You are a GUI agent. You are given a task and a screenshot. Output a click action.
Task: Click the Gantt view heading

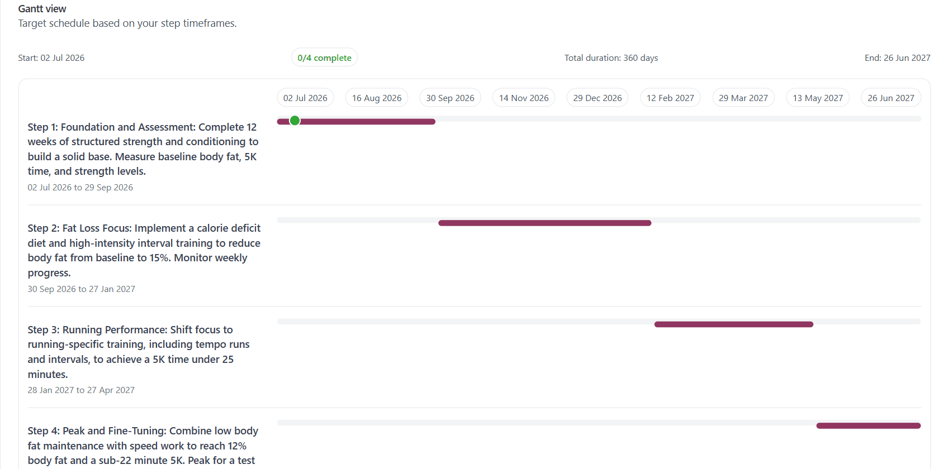42,9
